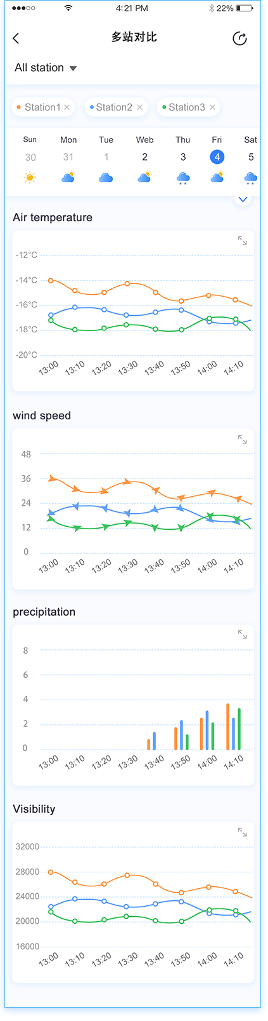This screenshot has height=1021, width=268.
Task: Expand the Air temperature chart to fullscreen
Action: (242, 241)
